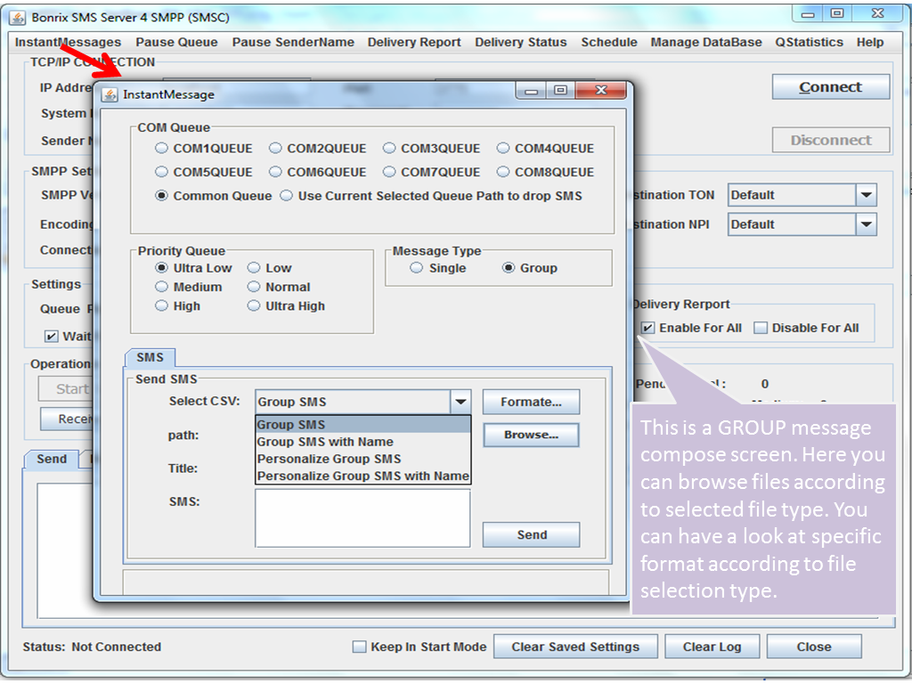Open the Help menu
This screenshot has height=684, width=912.
tap(870, 43)
